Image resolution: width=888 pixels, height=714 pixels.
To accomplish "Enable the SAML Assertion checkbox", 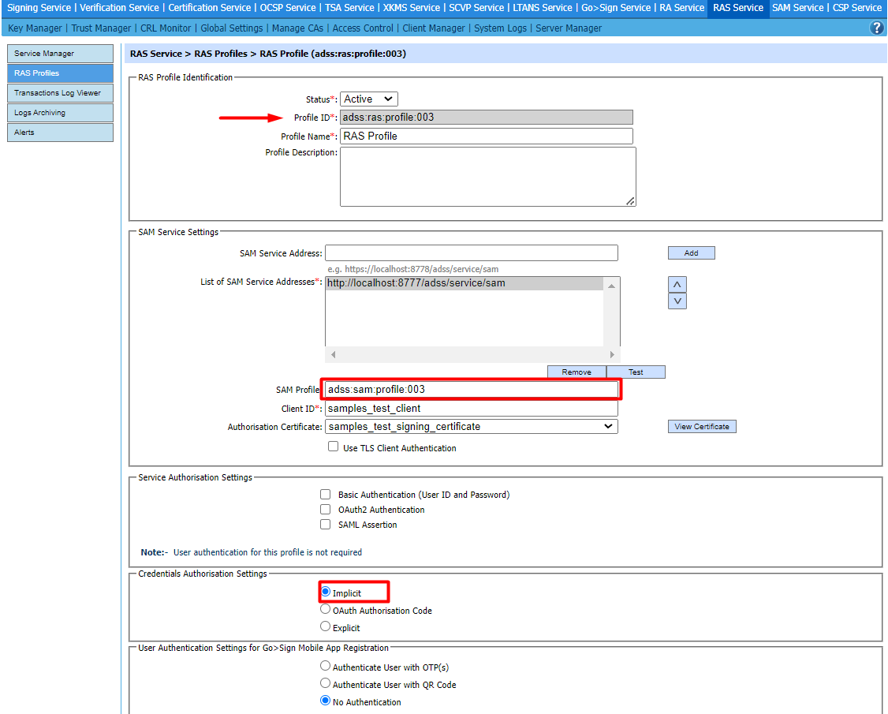I will pyautogui.click(x=325, y=525).
